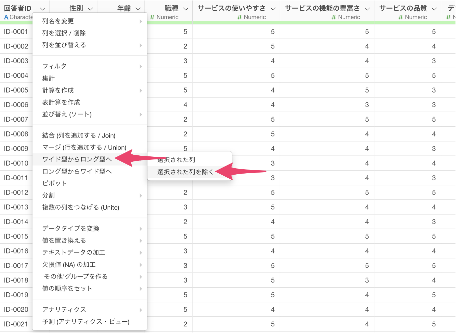This screenshot has width=458, height=333.
Task: Open the サービスの使いやすさ column chevron
Action: (x=273, y=9)
